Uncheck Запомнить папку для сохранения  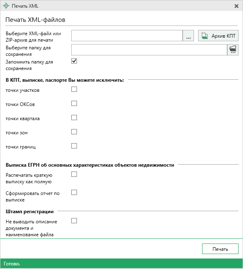pyautogui.click(x=74, y=61)
